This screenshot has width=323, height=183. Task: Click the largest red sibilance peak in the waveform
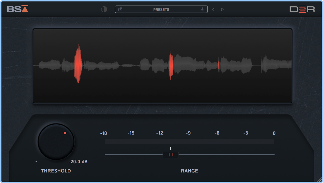pyautogui.click(x=78, y=64)
